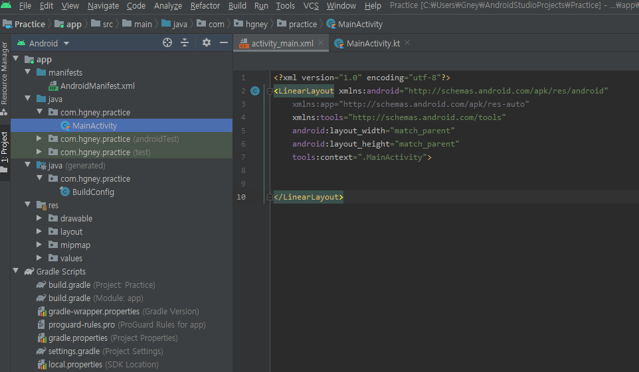Open the Code menu
The width and height of the screenshot is (639, 372).
tap(136, 6)
